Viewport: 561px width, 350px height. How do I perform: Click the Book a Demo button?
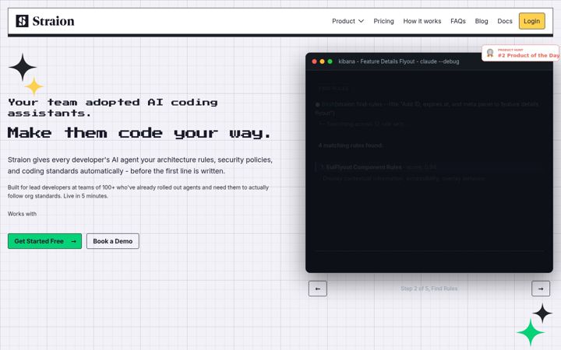(x=113, y=241)
